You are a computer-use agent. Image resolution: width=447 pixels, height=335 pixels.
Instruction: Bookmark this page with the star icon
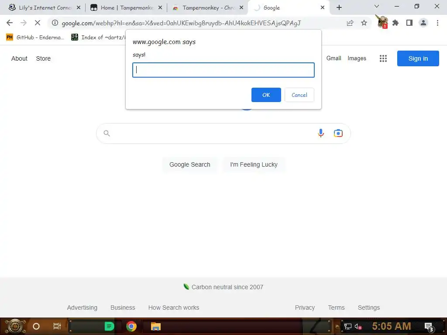364,23
